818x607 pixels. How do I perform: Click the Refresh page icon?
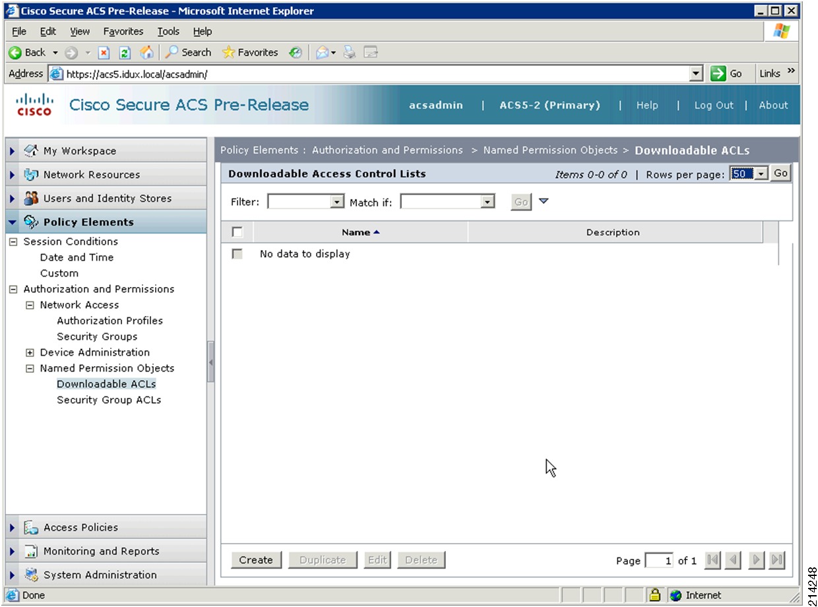(x=125, y=53)
